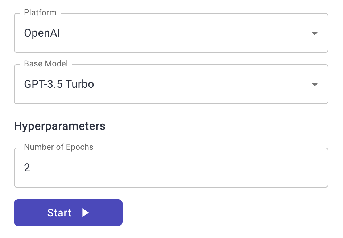Open the Platform dropdown
This screenshot has width=343, height=238.
click(171, 33)
